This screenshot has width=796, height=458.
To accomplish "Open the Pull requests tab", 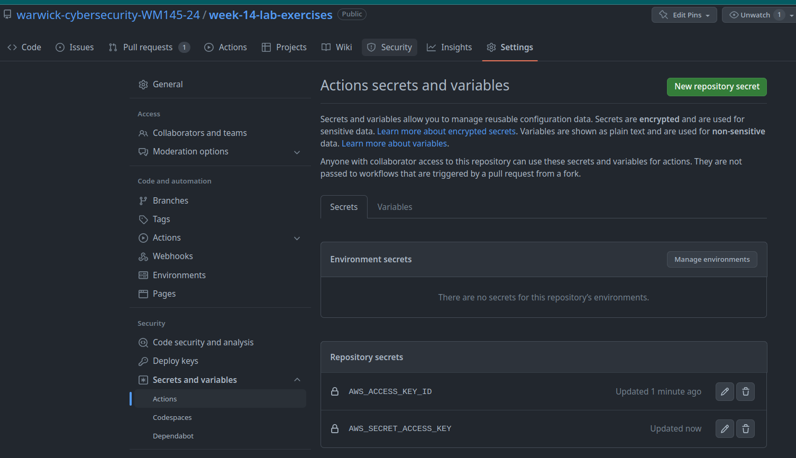I will coord(149,47).
